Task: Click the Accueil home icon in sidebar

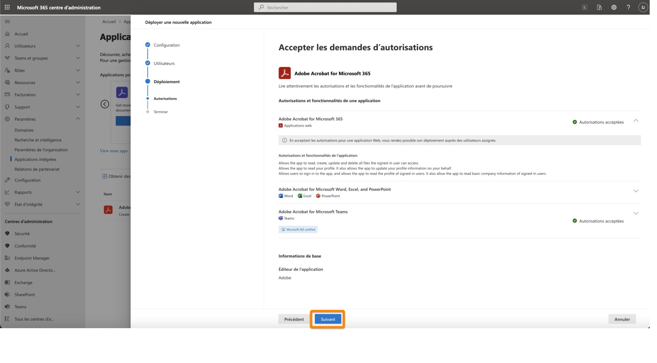Action: click(7, 34)
